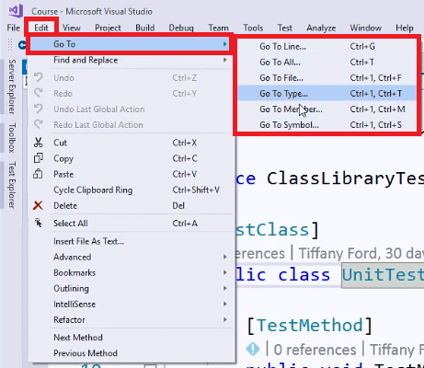Viewport: 424px width, 368px height.
Task: Open the Test Explorer side tab
Action: pos(12,185)
